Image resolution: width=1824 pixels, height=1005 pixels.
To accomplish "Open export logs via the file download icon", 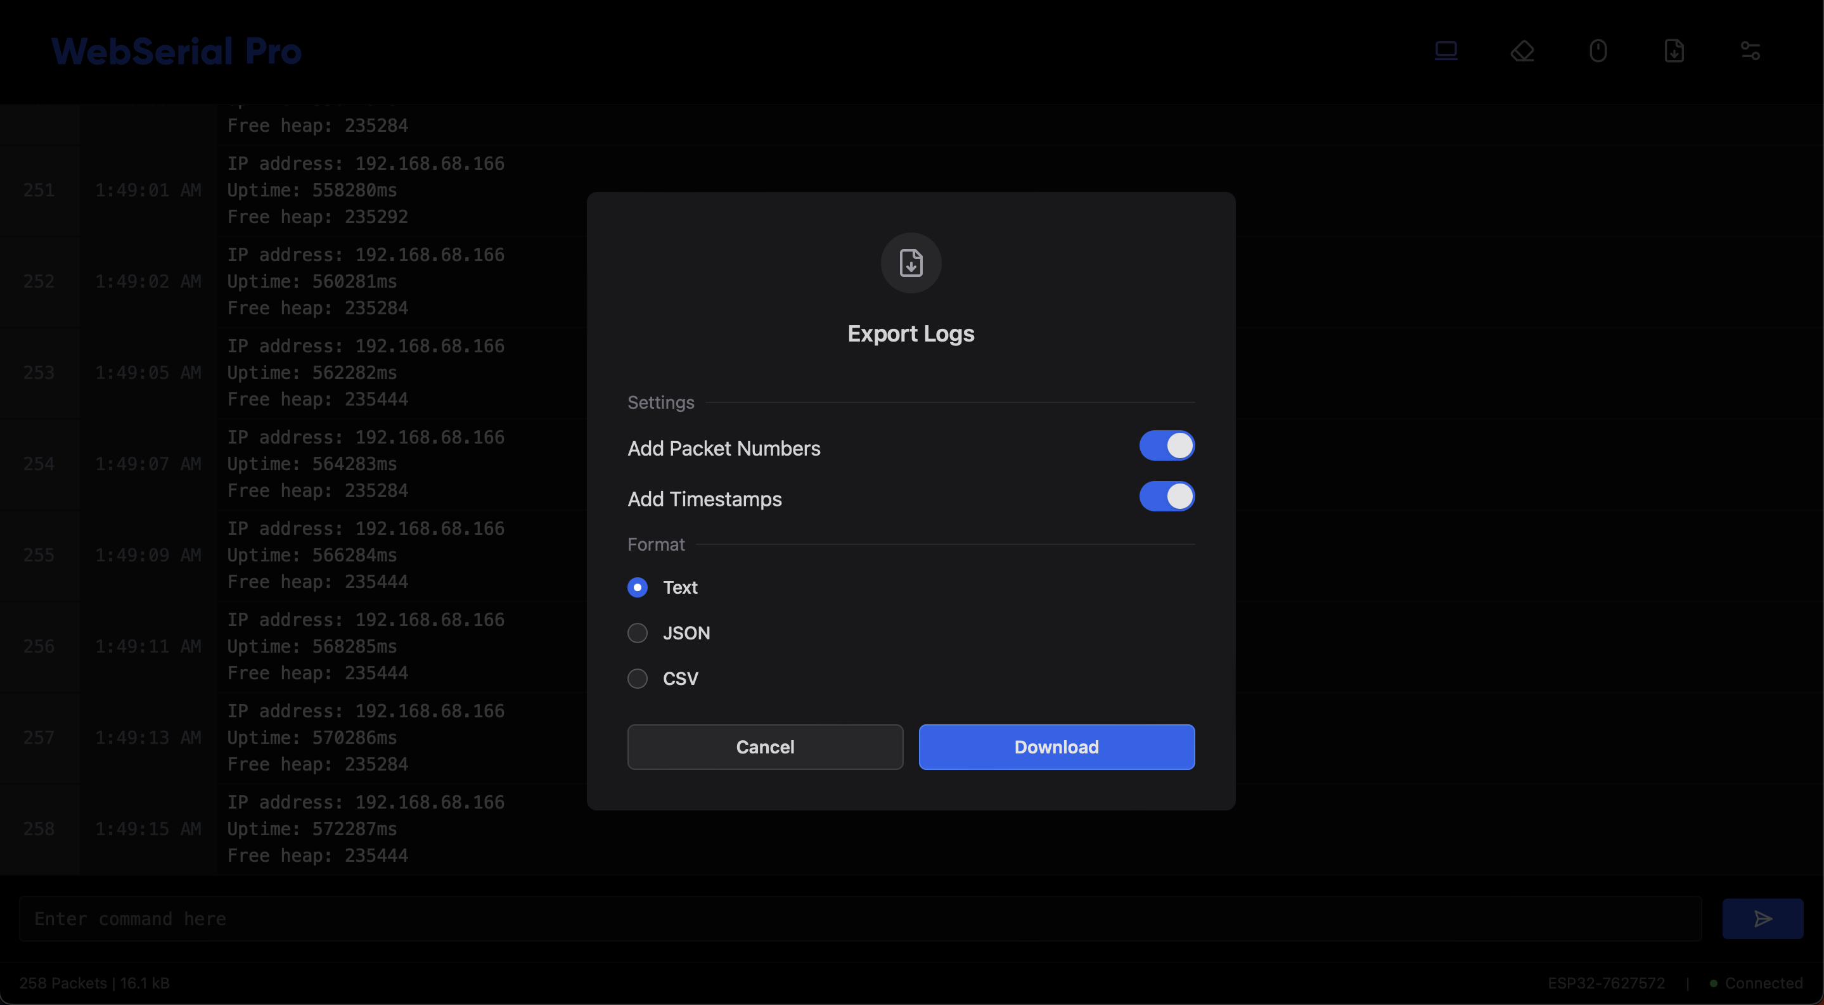I will [x=1674, y=50].
